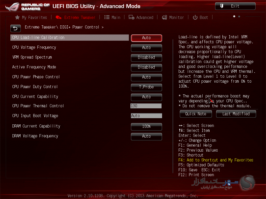
Task: Click the Boot power icon
Action: click(x=195, y=17)
